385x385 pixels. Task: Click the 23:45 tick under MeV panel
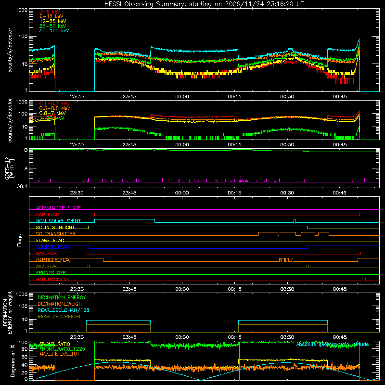pyautogui.click(x=129, y=145)
